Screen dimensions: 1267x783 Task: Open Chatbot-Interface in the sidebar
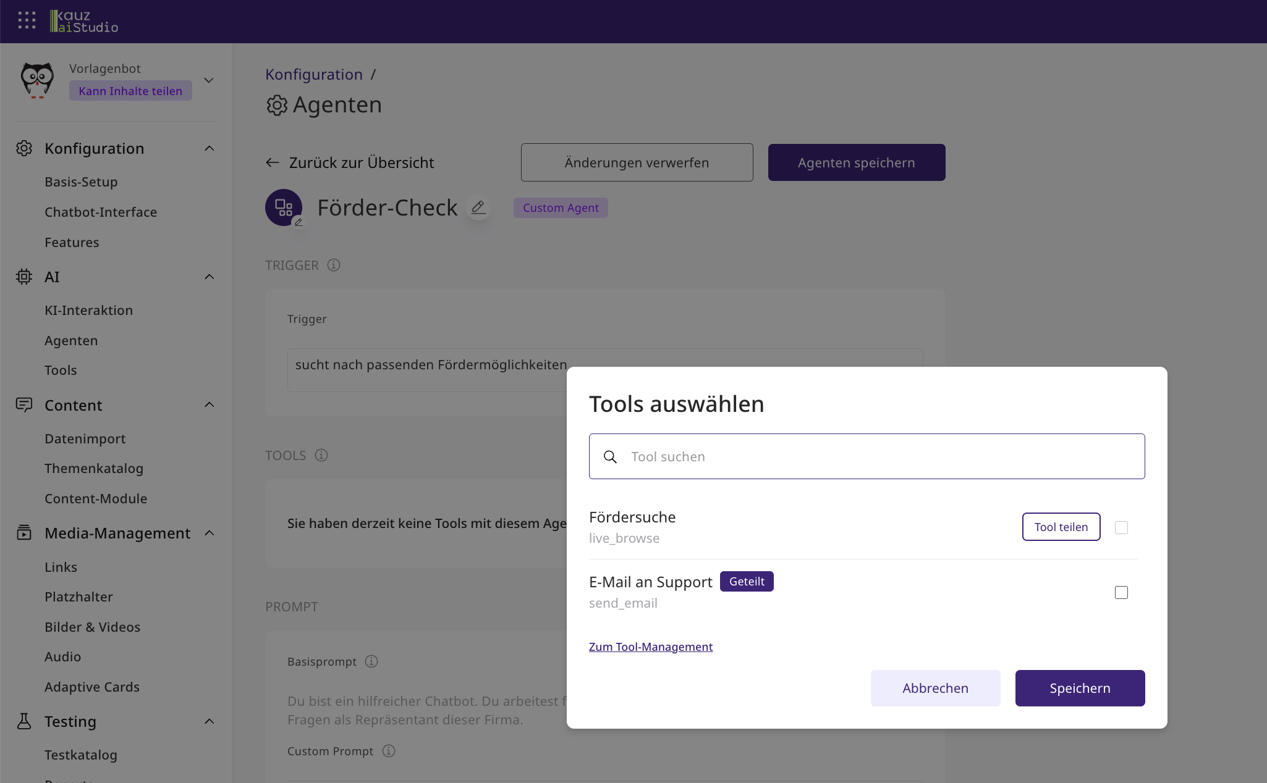[x=101, y=212]
